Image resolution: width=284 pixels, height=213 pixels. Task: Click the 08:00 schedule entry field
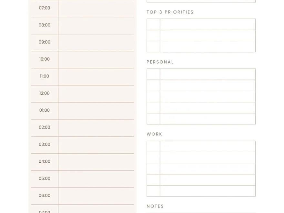(x=96, y=25)
